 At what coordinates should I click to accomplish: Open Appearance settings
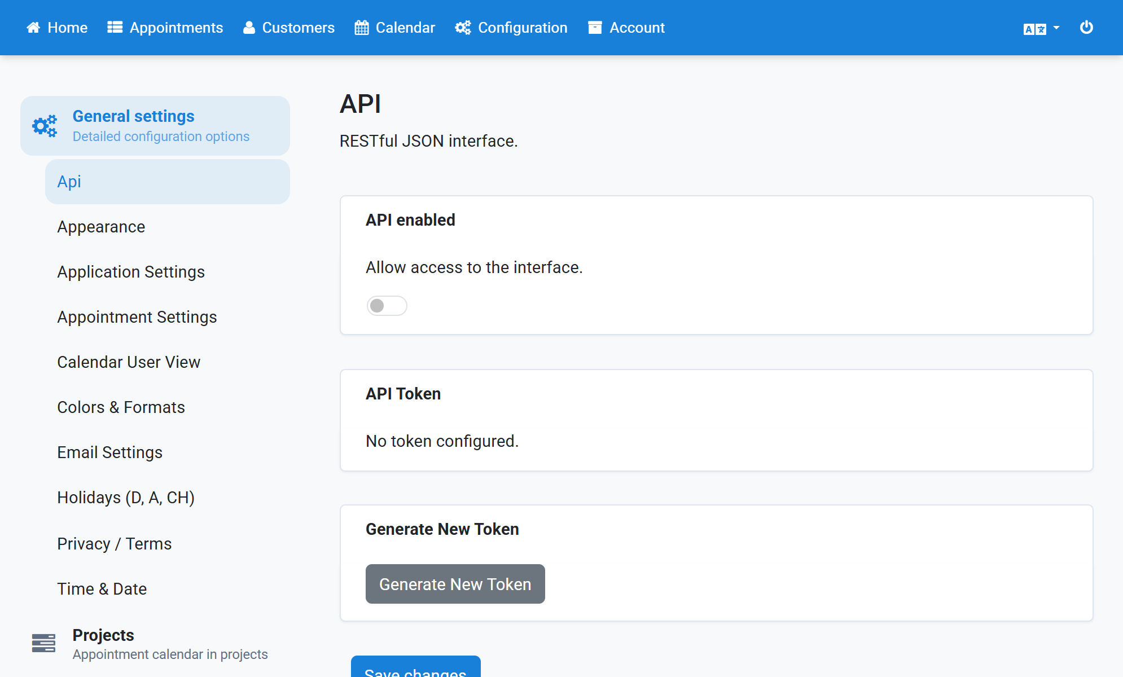pyautogui.click(x=168, y=227)
